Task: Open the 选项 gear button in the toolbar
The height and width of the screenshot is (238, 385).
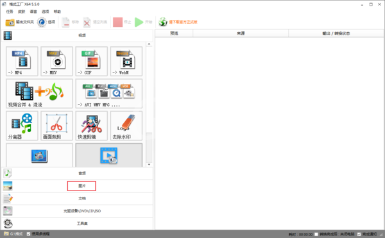Action: (46, 22)
